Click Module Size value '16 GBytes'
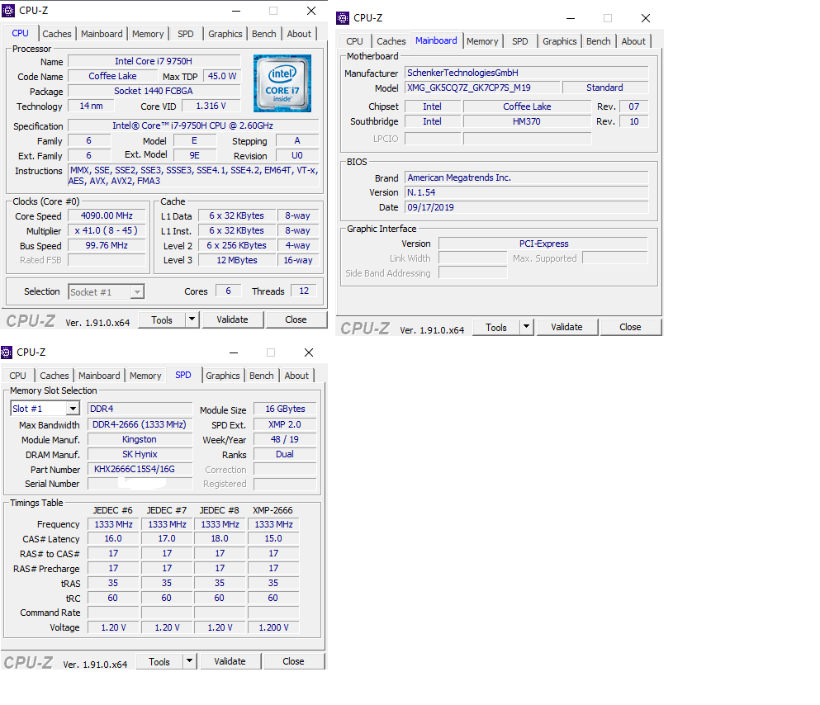 pyautogui.click(x=285, y=409)
